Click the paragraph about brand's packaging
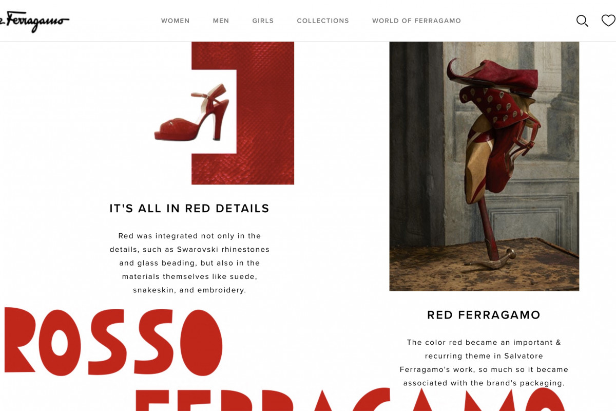The width and height of the screenshot is (616, 411). 484,363
